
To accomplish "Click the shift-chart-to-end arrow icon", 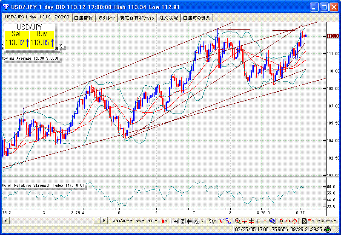I will coord(175,221).
